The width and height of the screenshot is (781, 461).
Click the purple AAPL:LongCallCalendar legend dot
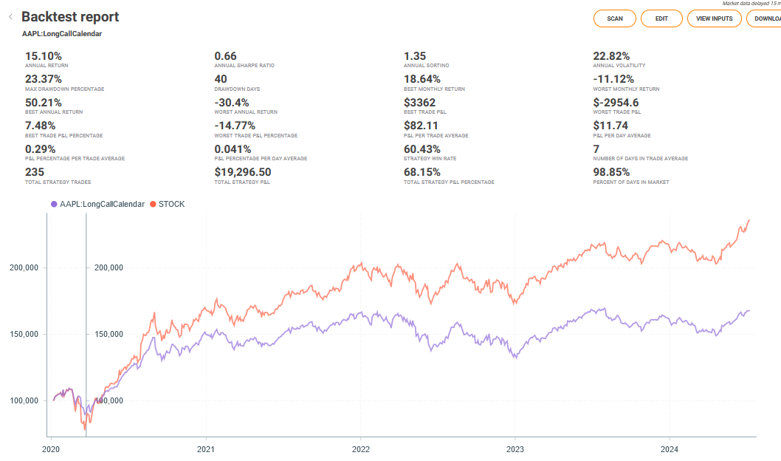click(x=53, y=204)
